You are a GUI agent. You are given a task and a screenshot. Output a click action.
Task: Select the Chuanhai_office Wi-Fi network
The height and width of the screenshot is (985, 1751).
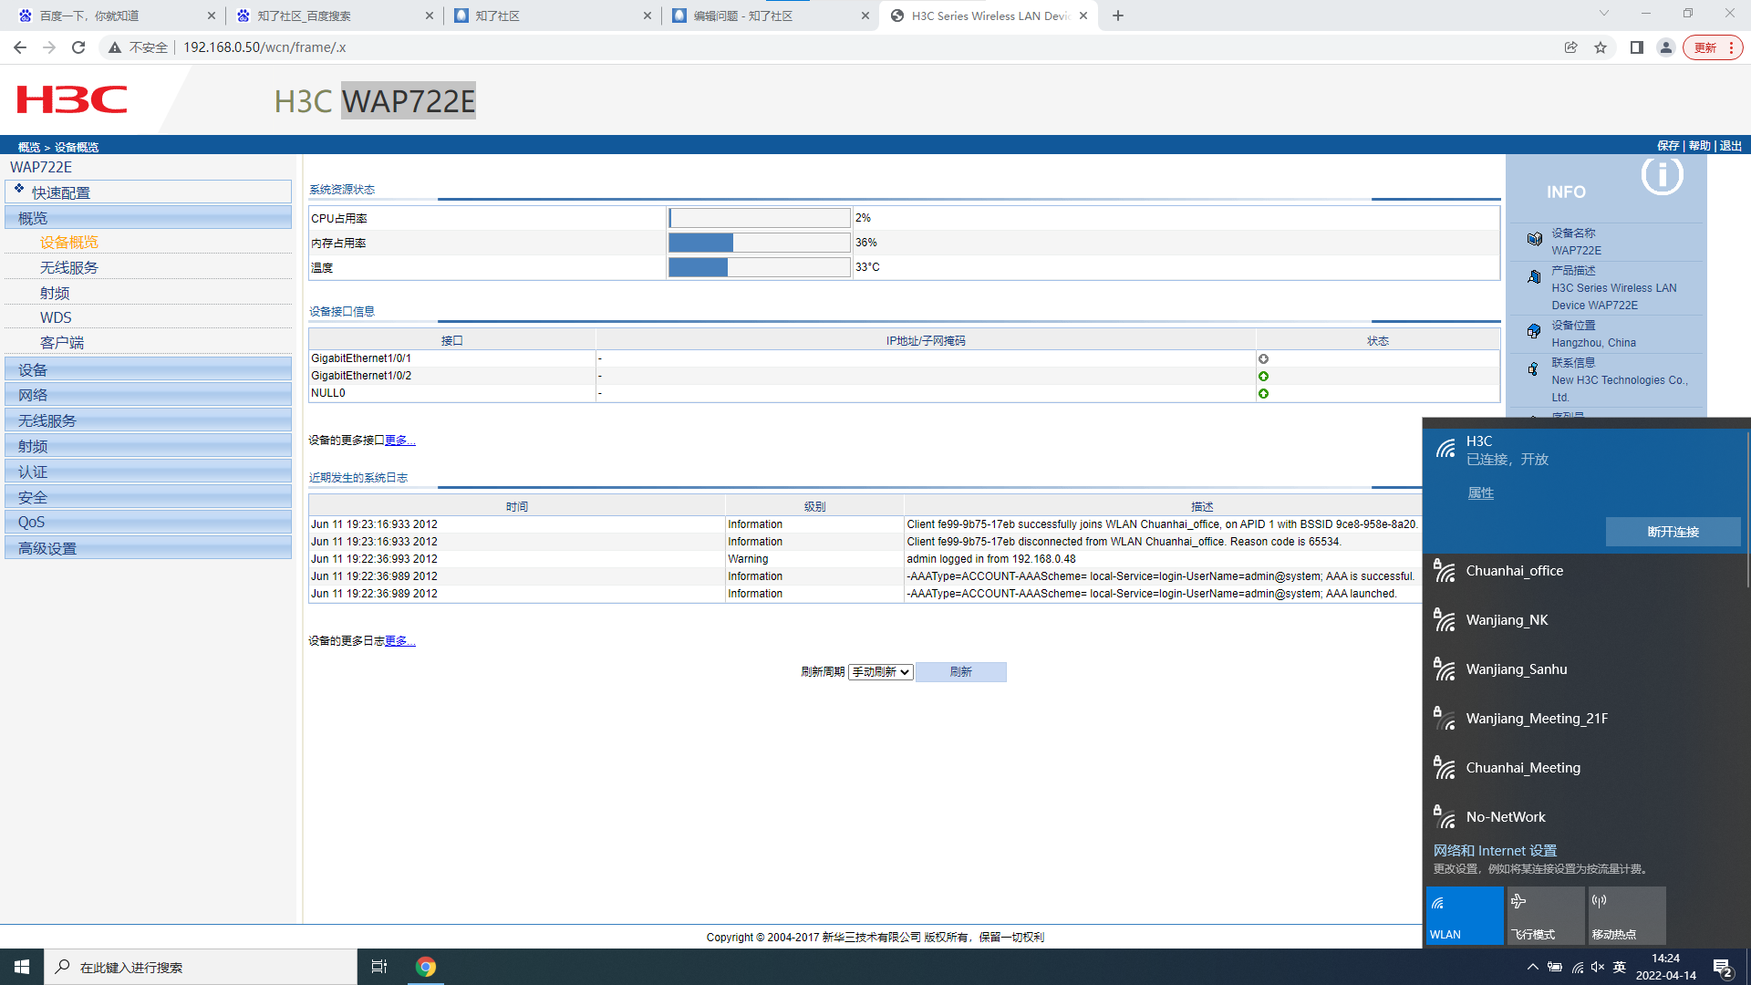pyautogui.click(x=1514, y=571)
